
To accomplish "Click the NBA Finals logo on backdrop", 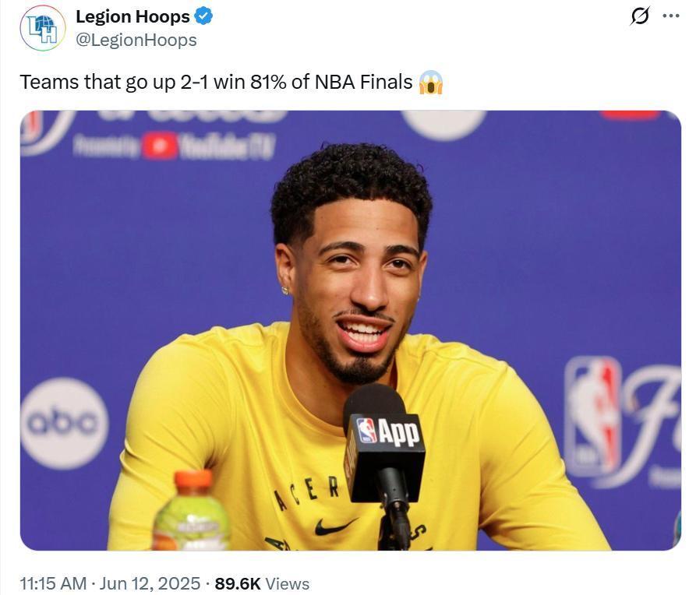I will pos(623,421).
